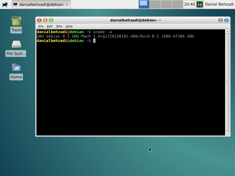
Task: Minimize terminal with orange button
Action: (45, 20)
